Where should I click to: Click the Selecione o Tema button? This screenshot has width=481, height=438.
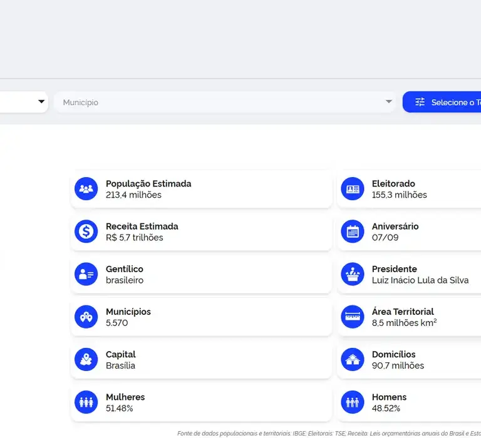click(x=442, y=102)
